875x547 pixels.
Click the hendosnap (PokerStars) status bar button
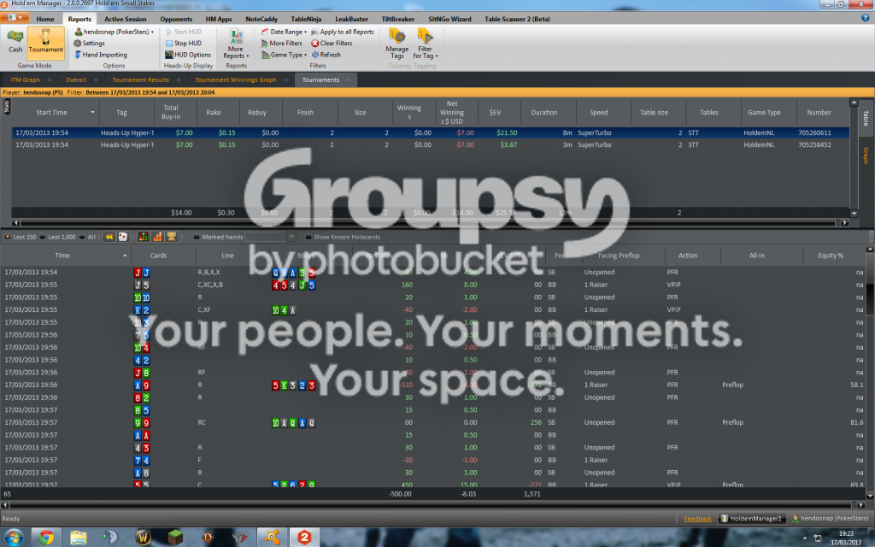tap(830, 519)
